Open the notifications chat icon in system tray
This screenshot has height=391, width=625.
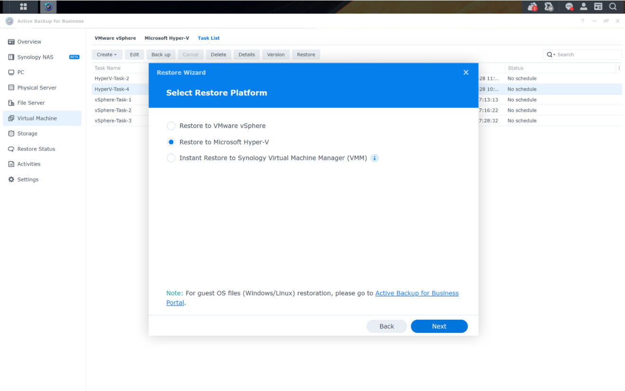[569, 7]
